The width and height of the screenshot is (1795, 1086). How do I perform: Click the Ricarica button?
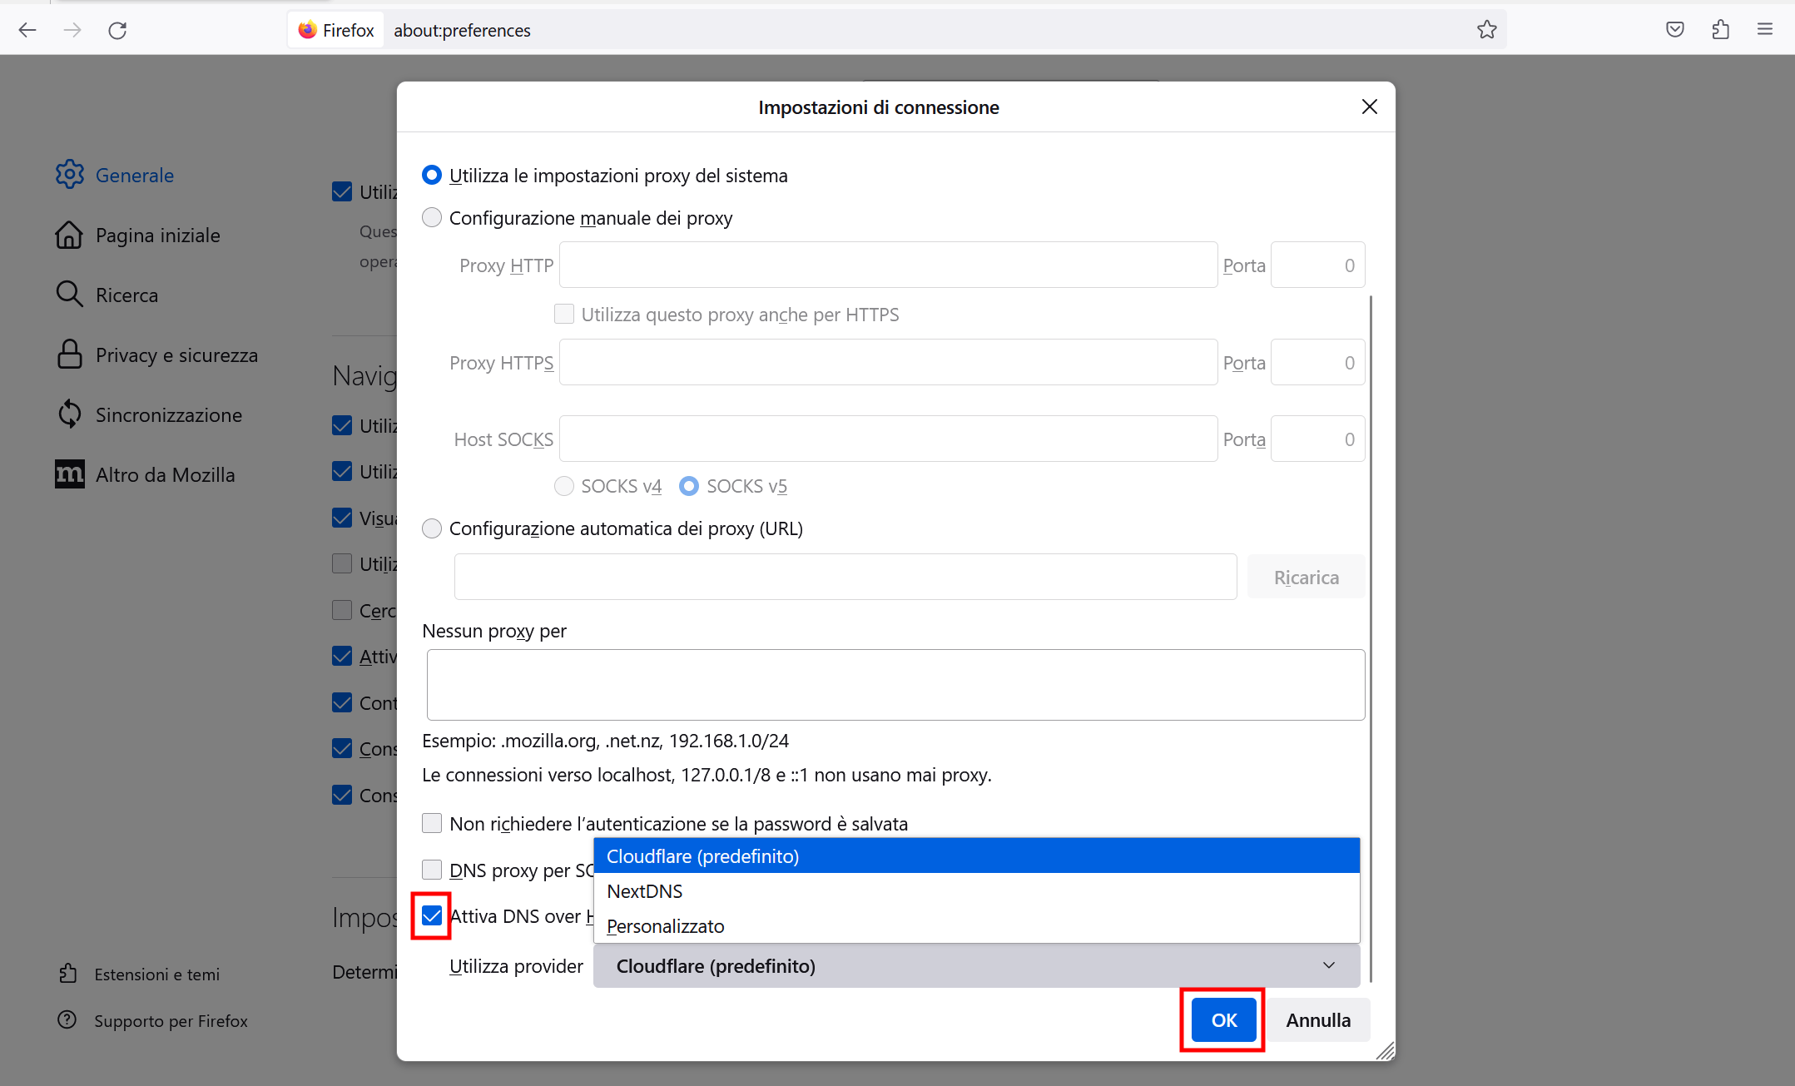pos(1305,576)
